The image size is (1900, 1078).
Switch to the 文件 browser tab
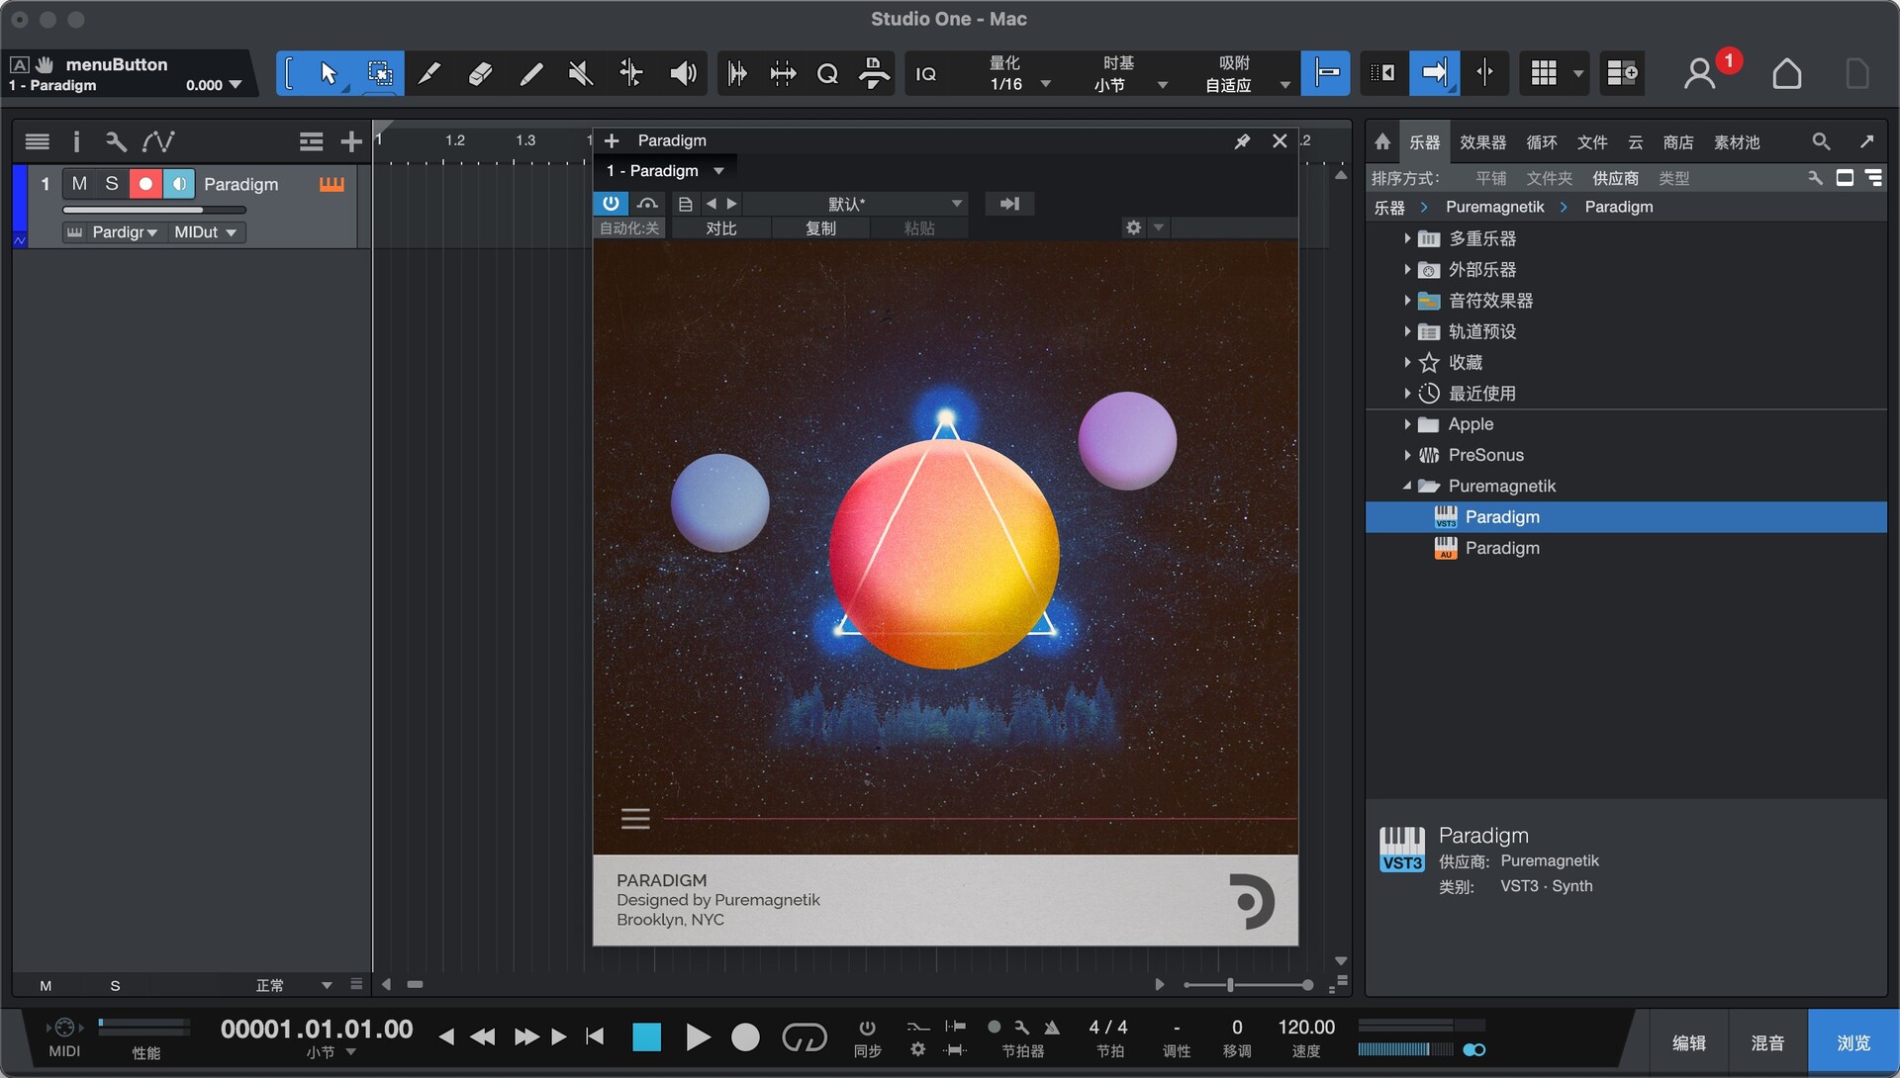pos(1591,142)
